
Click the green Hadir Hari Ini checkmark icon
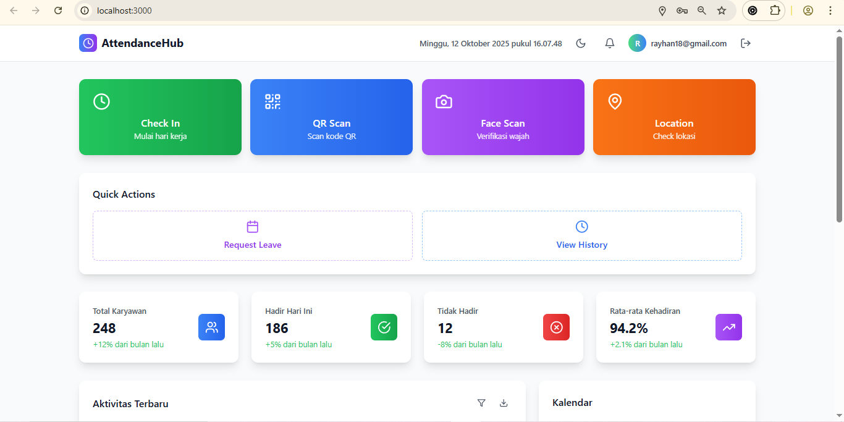point(384,327)
